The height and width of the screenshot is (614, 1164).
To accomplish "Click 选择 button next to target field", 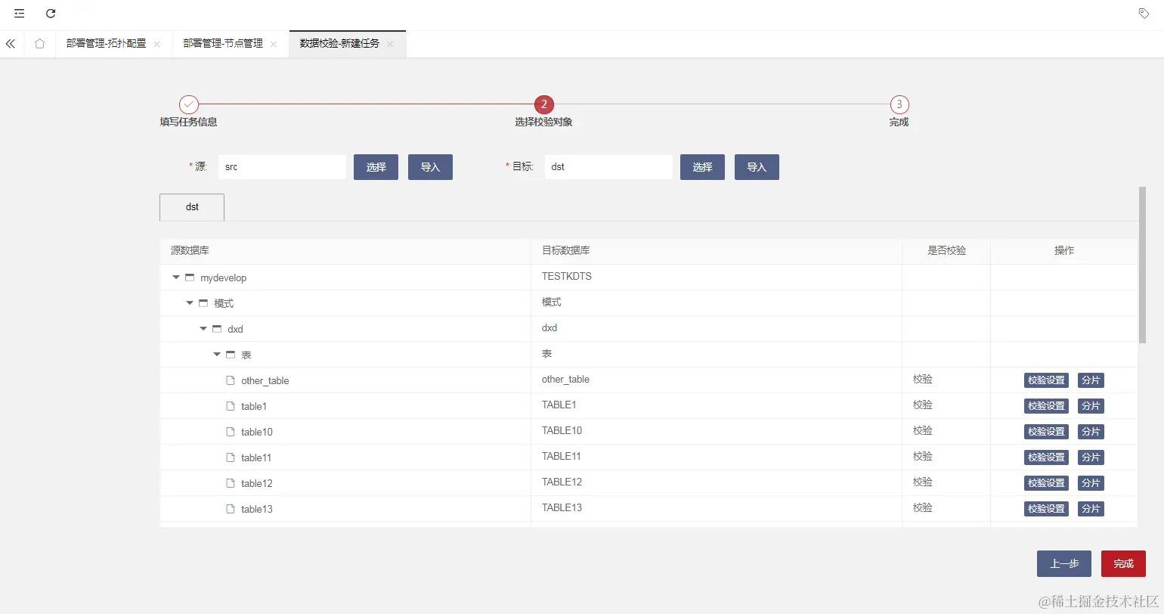I will [x=702, y=167].
